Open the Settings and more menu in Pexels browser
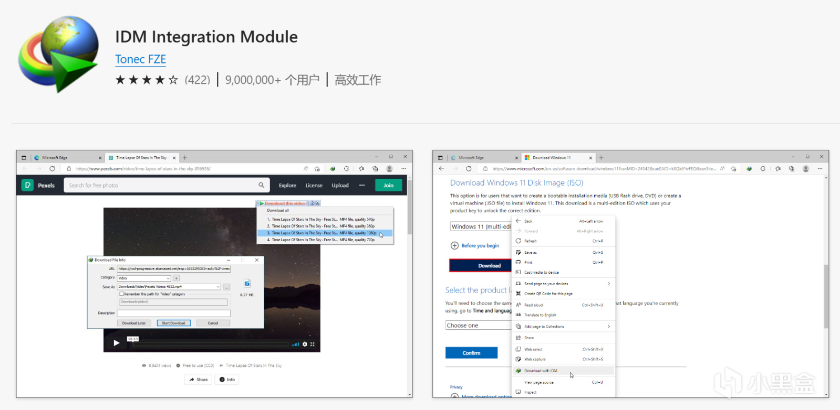The width and height of the screenshot is (840, 410). (x=403, y=169)
